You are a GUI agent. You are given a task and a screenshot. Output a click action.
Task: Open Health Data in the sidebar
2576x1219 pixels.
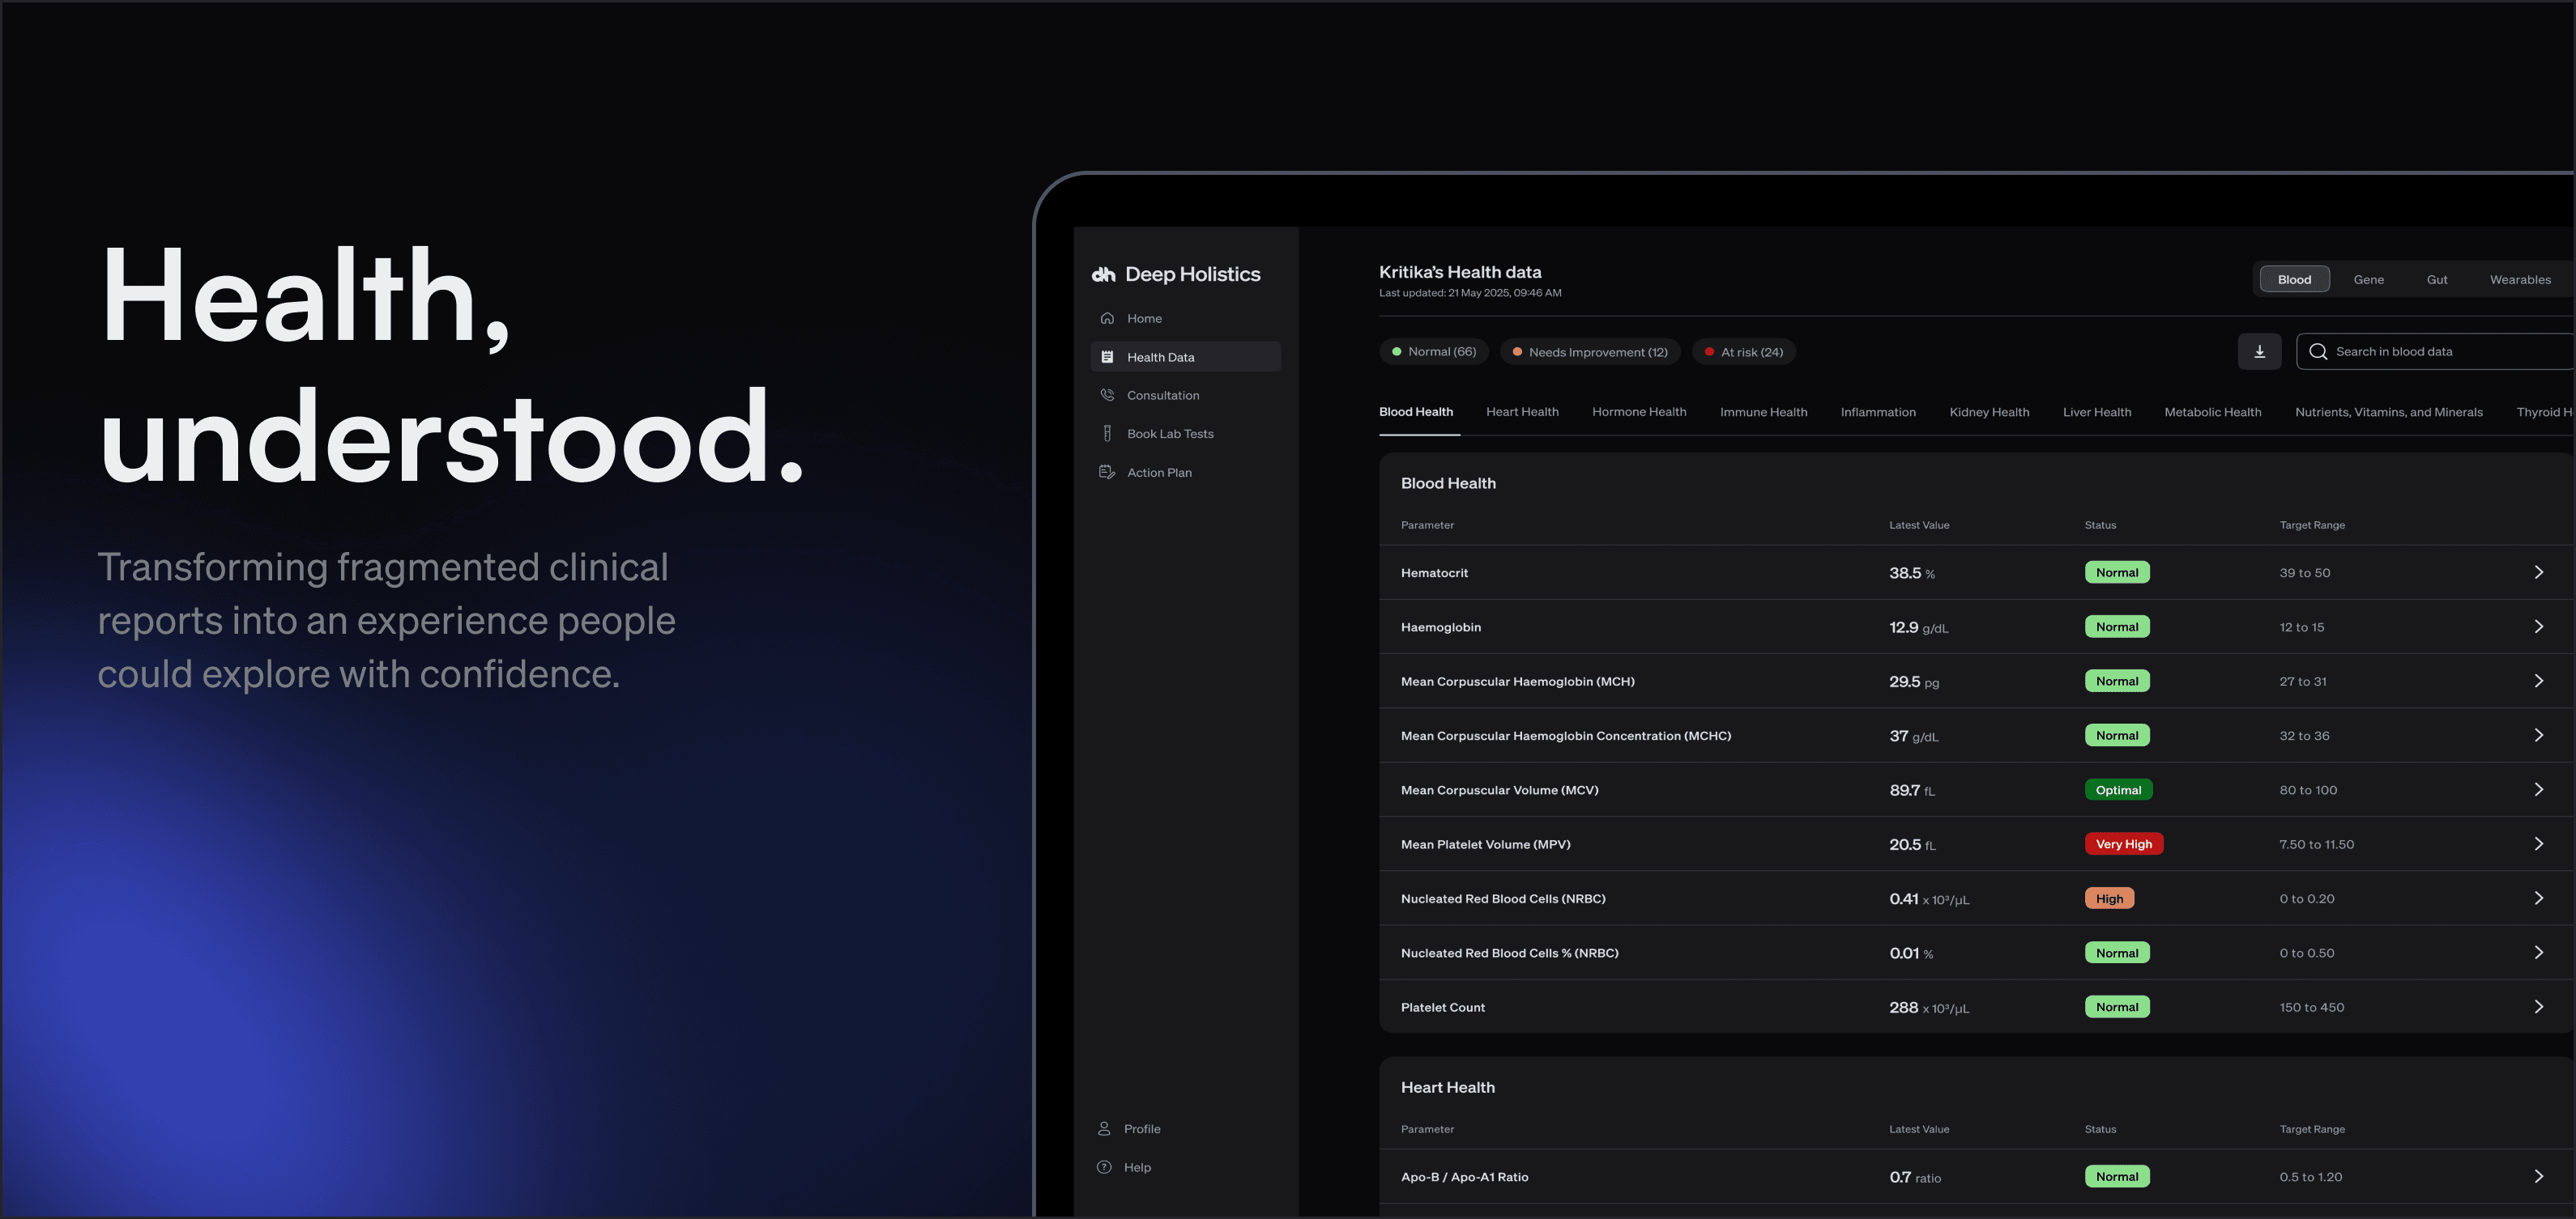click(x=1186, y=357)
